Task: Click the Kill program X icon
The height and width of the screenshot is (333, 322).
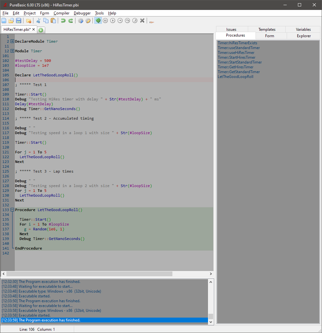Action: coord(142,21)
